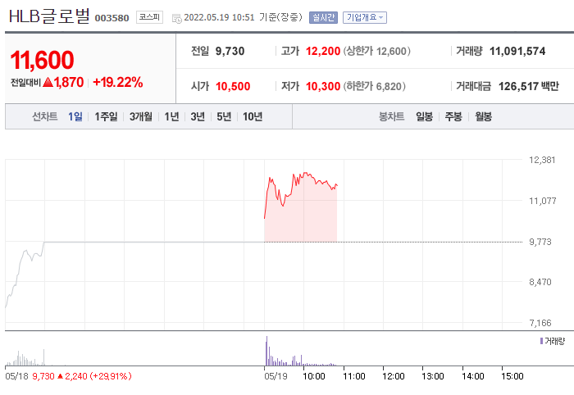Open the 월봉 monthly candle chart
The width and height of the screenshot is (574, 395).
click(483, 116)
